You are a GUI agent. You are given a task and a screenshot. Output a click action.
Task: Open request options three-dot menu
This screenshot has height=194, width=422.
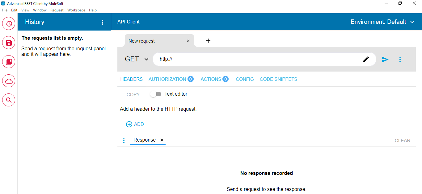(x=400, y=60)
